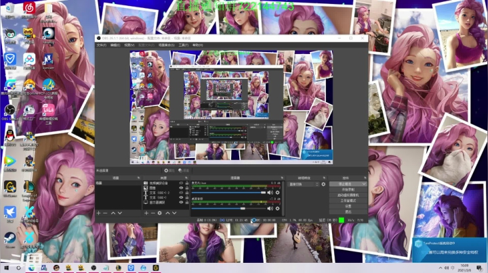The width and height of the screenshot is (488, 273).
Task: Click the exit button in the controls panel
Action: [x=348, y=212]
